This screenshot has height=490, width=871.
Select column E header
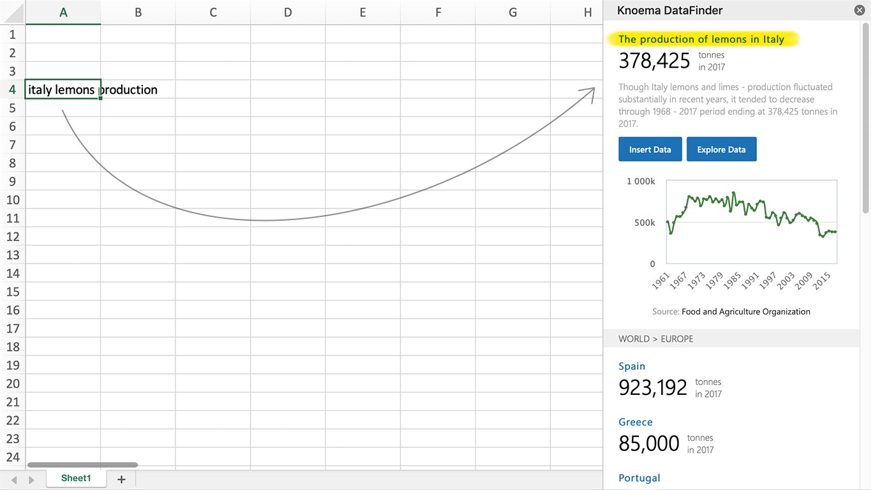click(363, 12)
